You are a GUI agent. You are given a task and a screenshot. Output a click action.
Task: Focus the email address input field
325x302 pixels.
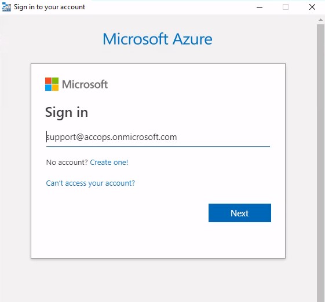(158, 138)
